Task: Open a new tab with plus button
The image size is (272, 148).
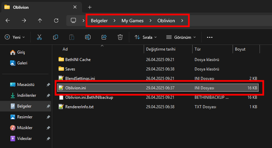Action: coord(90,7)
